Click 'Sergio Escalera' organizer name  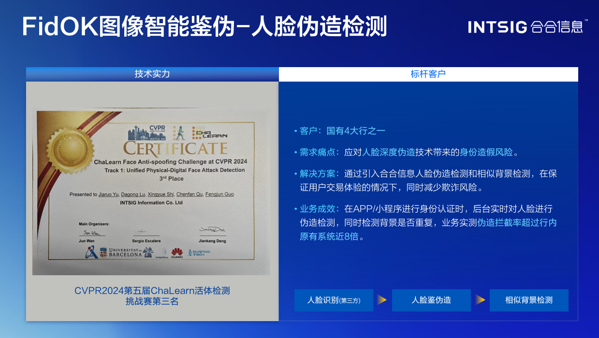point(146,240)
